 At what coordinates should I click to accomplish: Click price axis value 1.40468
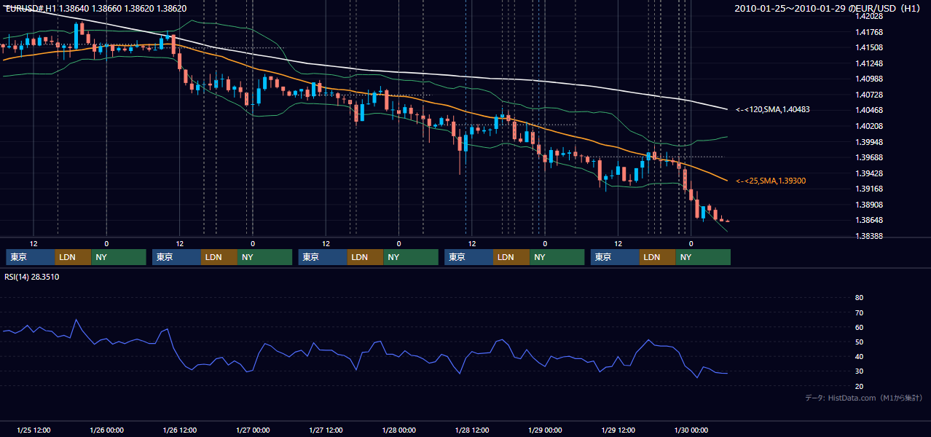tap(868, 110)
